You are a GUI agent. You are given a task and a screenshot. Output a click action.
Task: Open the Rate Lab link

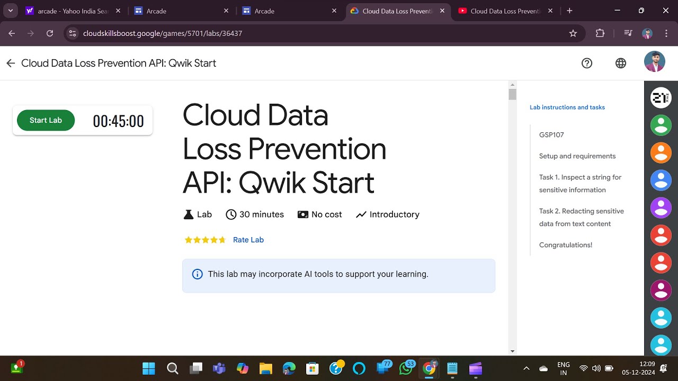coord(248,240)
